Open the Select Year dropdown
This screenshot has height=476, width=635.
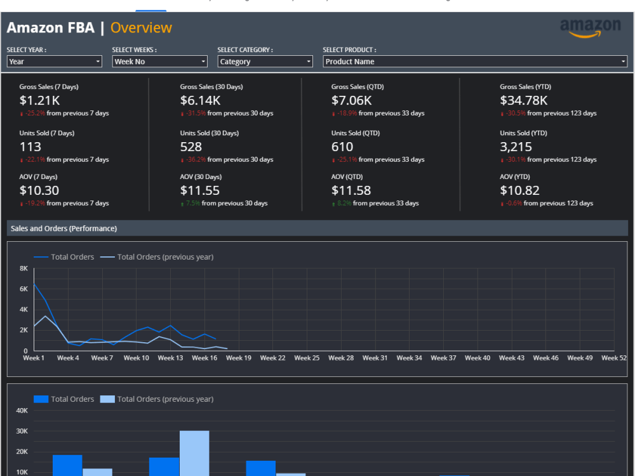[54, 62]
